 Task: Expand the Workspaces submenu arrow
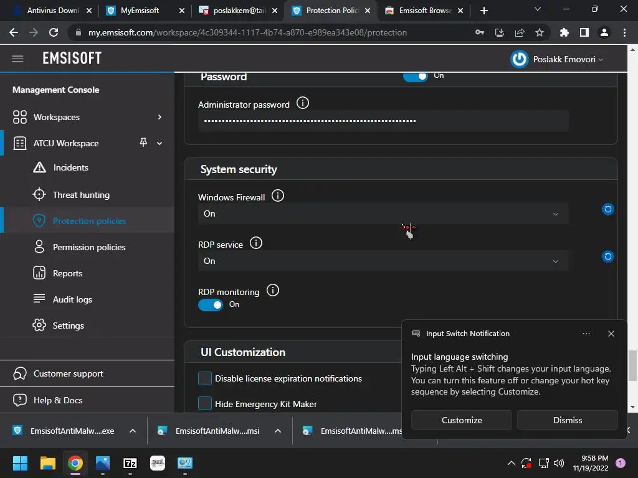click(x=159, y=117)
